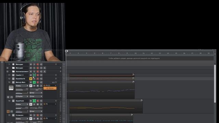The image size is (219, 123).
Task: Open the Клипы dropdown on BassPedal
Action: 22,104
